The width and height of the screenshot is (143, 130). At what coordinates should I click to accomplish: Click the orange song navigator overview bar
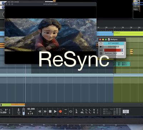pyautogui.click(x=18, y=105)
